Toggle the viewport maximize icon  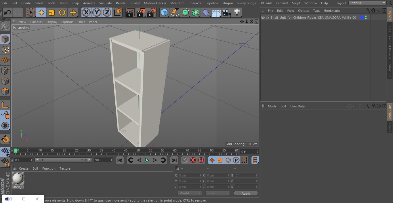(256, 22)
